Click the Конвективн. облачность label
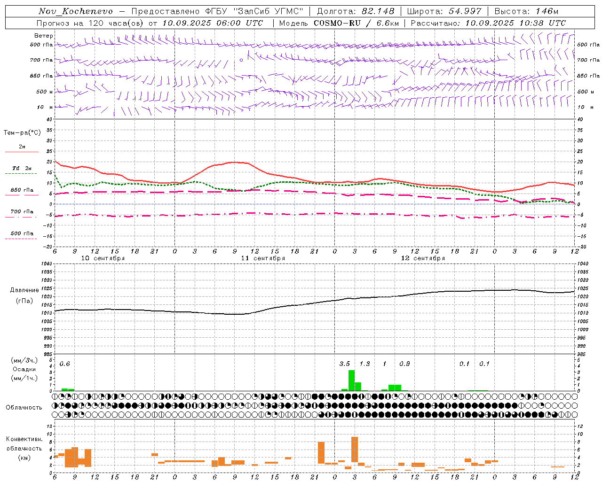Viewport: 602px width, 481px height. pos(24,444)
